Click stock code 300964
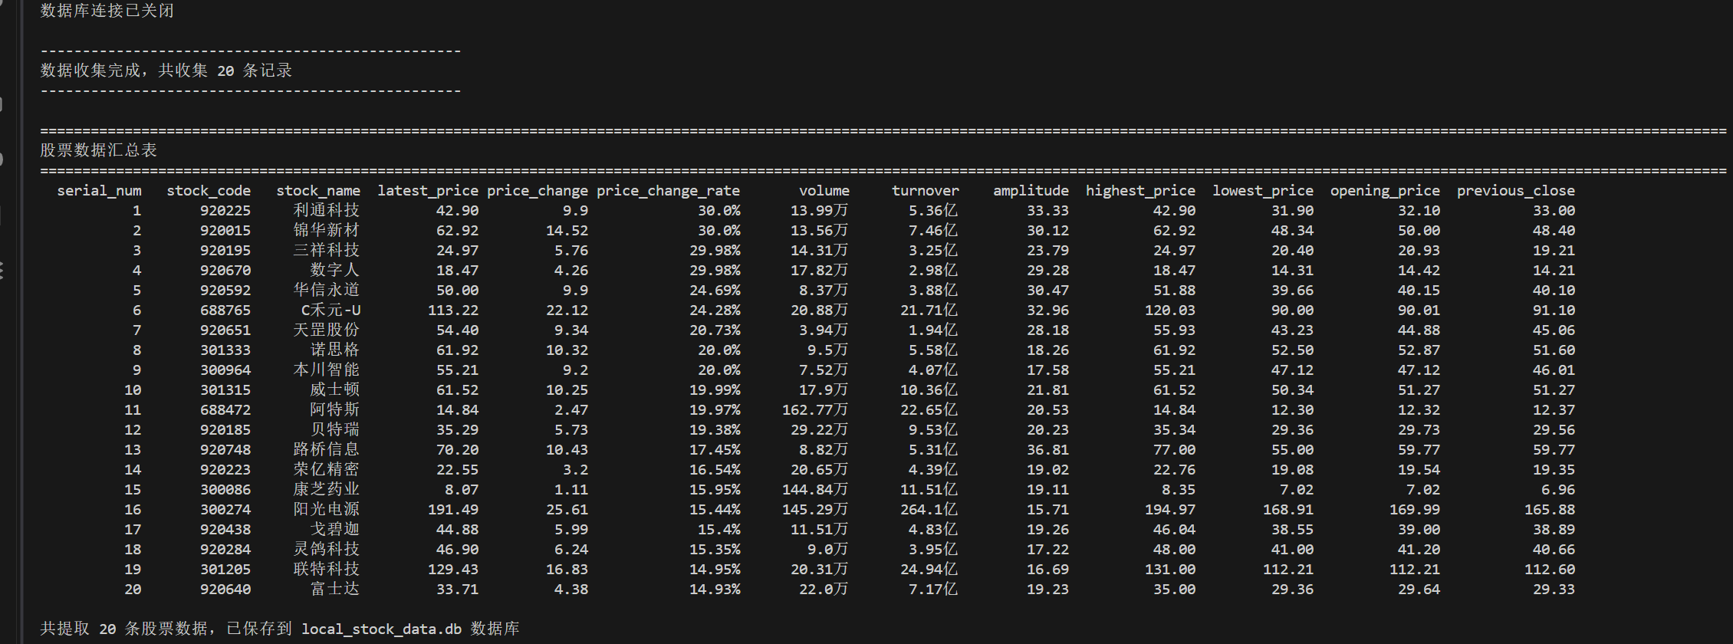The width and height of the screenshot is (1733, 644). (x=225, y=370)
